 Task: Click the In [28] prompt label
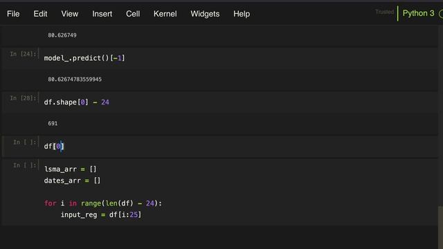click(x=23, y=98)
